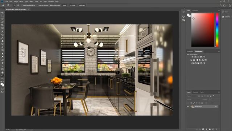Select the Gradient tool
The width and height of the screenshot is (232, 131).
[3, 50]
